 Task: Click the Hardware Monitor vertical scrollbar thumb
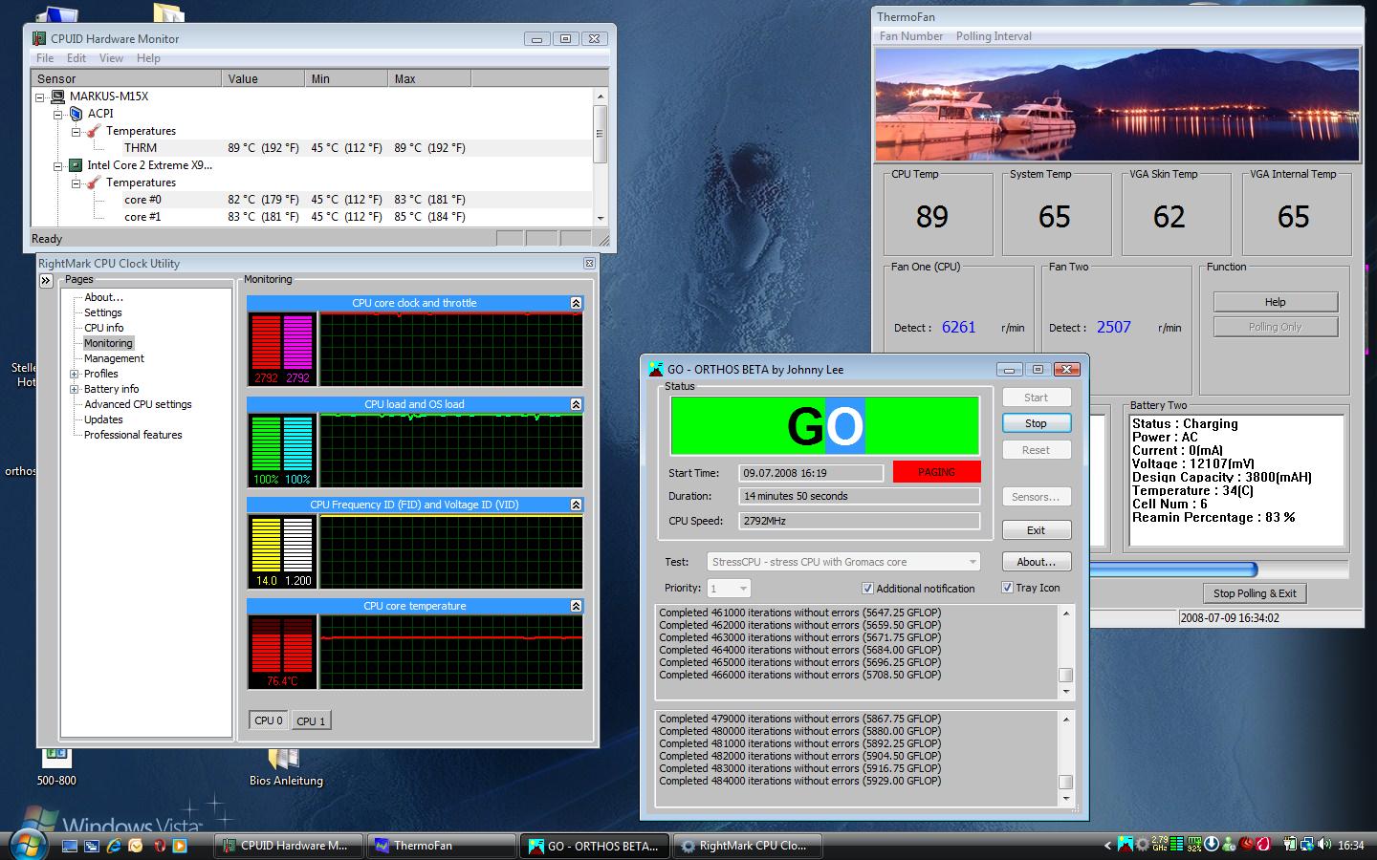[601, 133]
